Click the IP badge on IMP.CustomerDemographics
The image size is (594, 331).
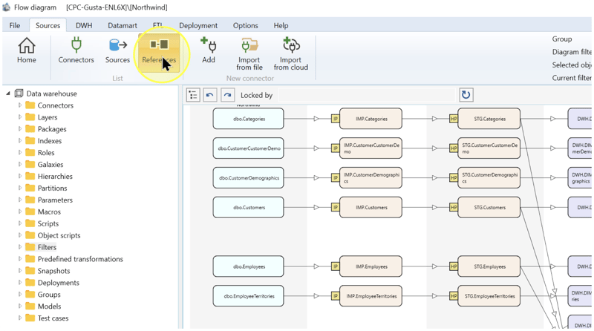tap(336, 178)
